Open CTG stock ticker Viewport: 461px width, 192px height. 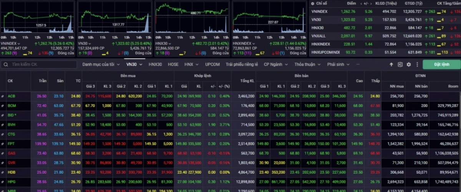pos(12,134)
